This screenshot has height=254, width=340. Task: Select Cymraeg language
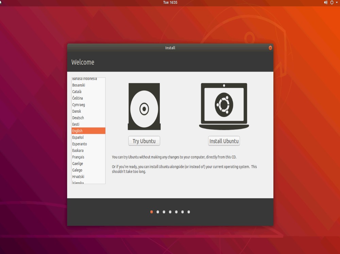(88, 105)
